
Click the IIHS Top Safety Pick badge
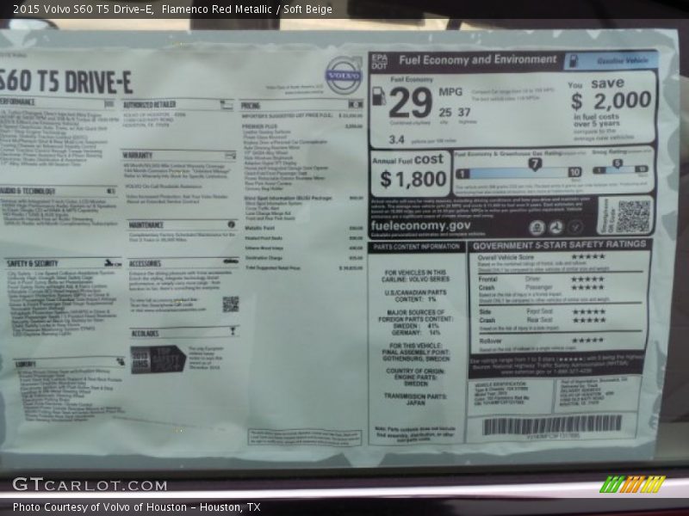pos(158,359)
